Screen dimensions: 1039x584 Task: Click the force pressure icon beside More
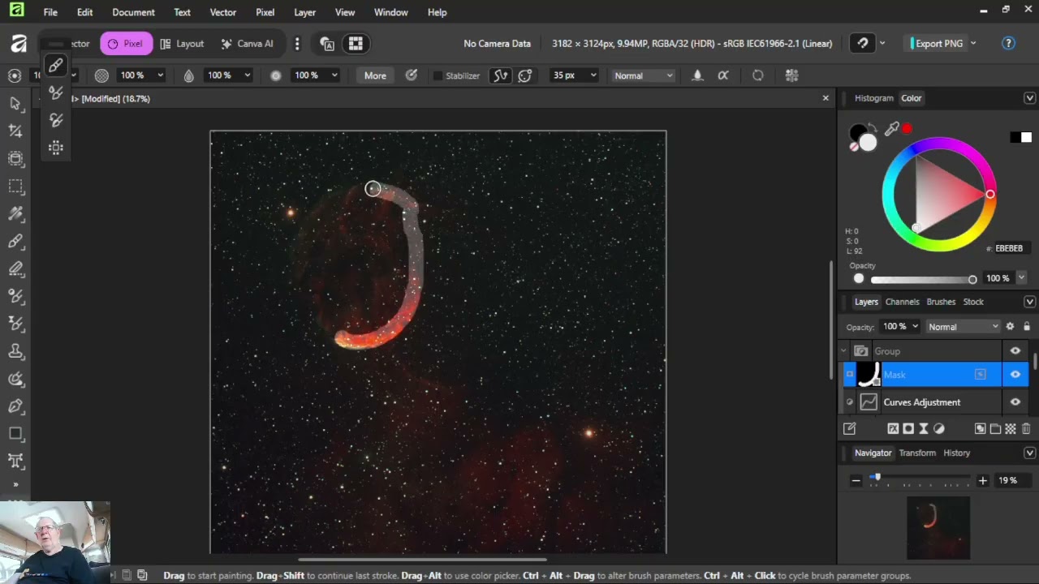tap(412, 75)
